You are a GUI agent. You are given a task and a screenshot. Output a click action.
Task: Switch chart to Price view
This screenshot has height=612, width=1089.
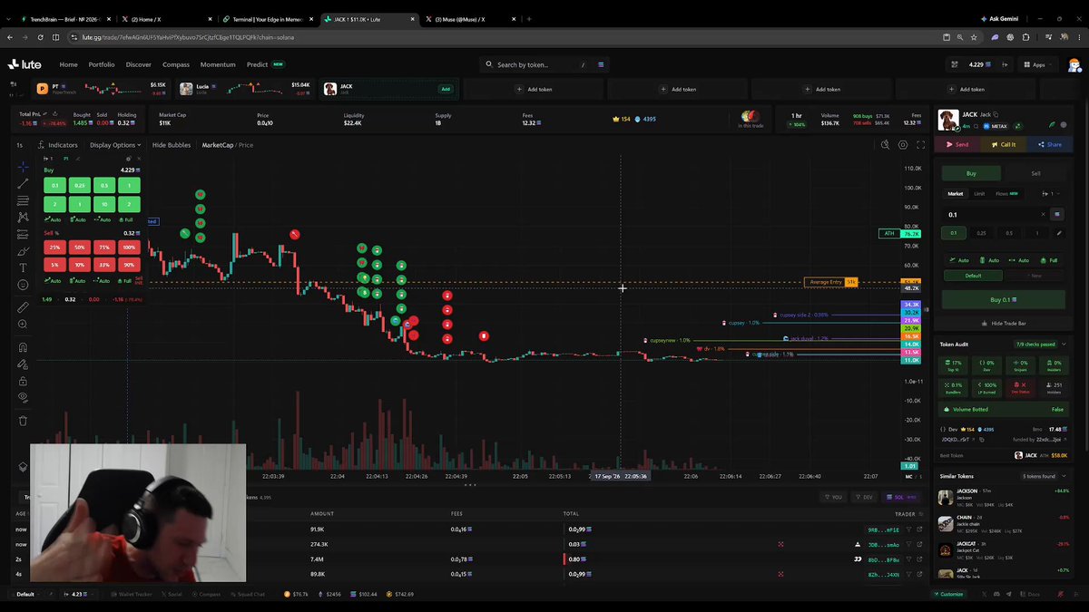(x=246, y=145)
